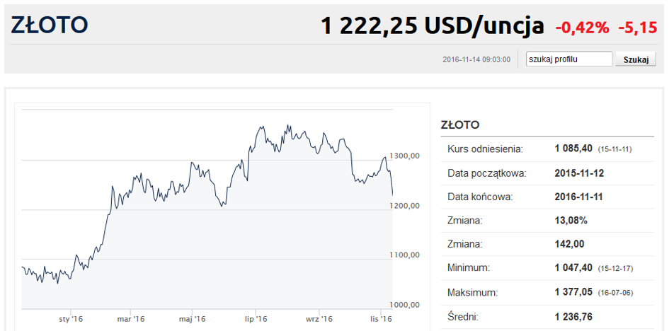Click the -5,15 absolute change value
This screenshot has height=331, width=669.
638,28
